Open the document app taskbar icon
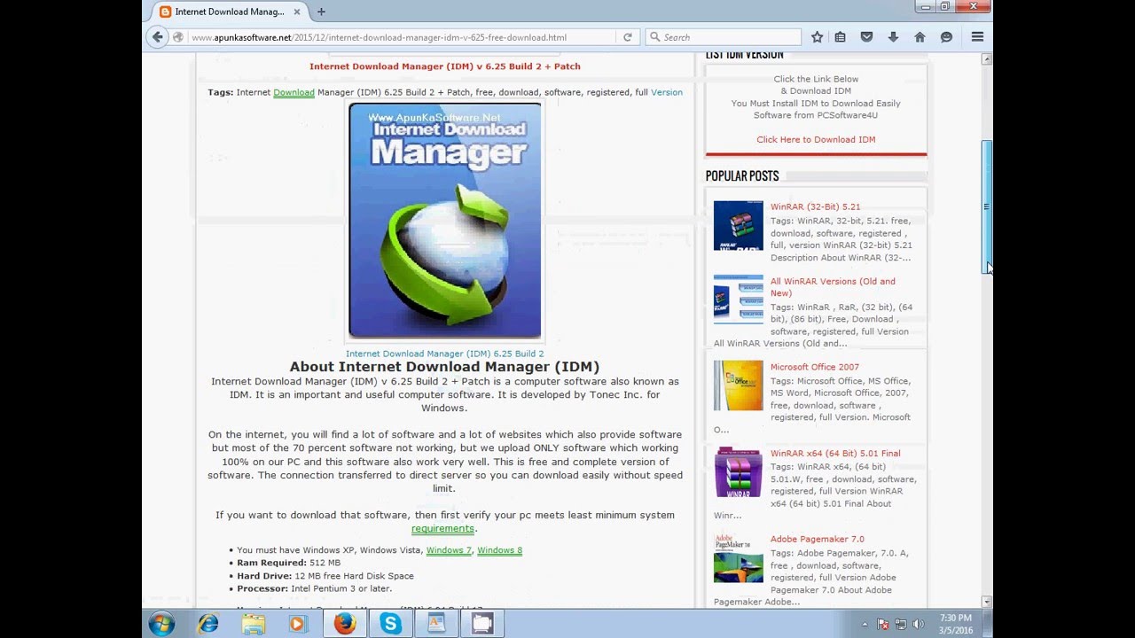The width and height of the screenshot is (1135, 638). (x=436, y=624)
